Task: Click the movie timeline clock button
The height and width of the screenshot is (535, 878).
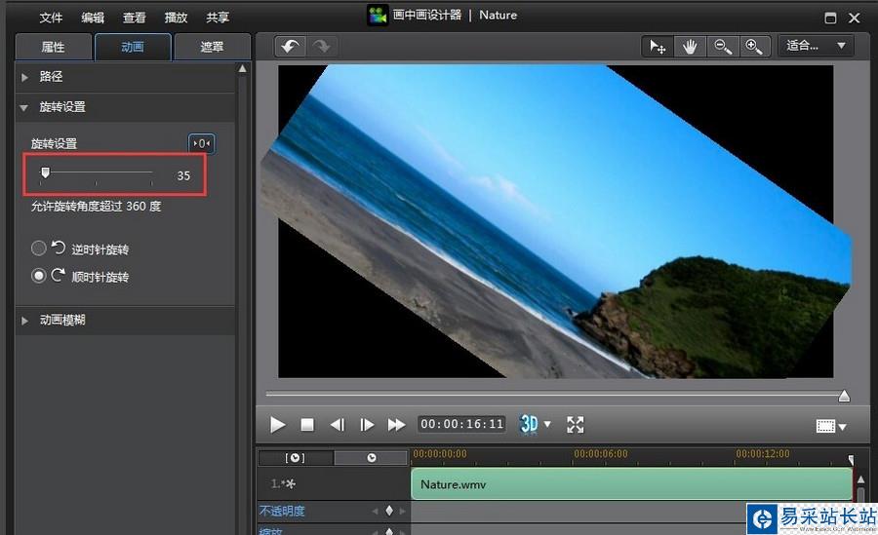Action: 372,458
